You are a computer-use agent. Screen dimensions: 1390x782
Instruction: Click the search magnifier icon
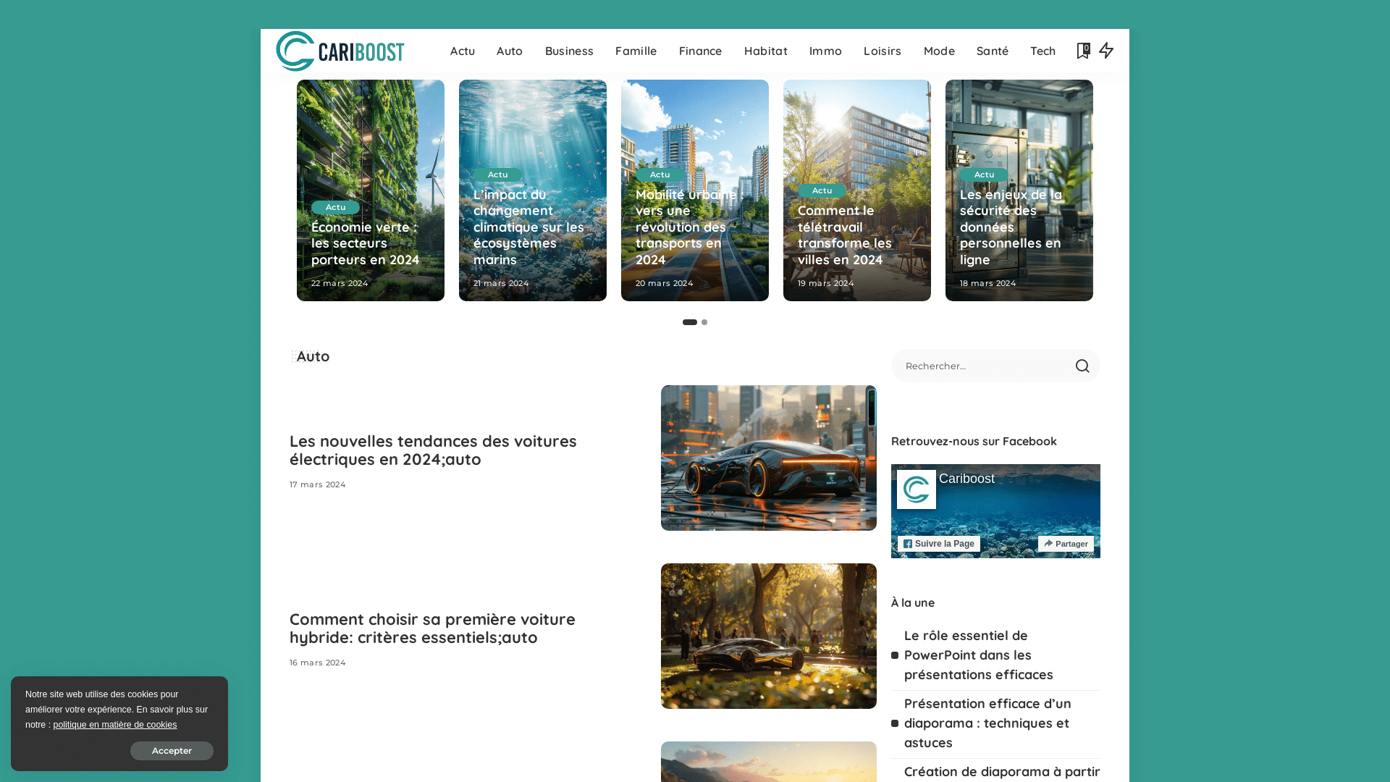(1082, 366)
